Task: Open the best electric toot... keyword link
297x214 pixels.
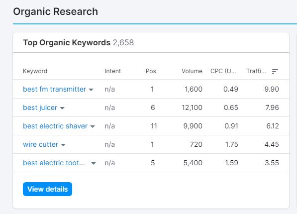Action: 54,163
